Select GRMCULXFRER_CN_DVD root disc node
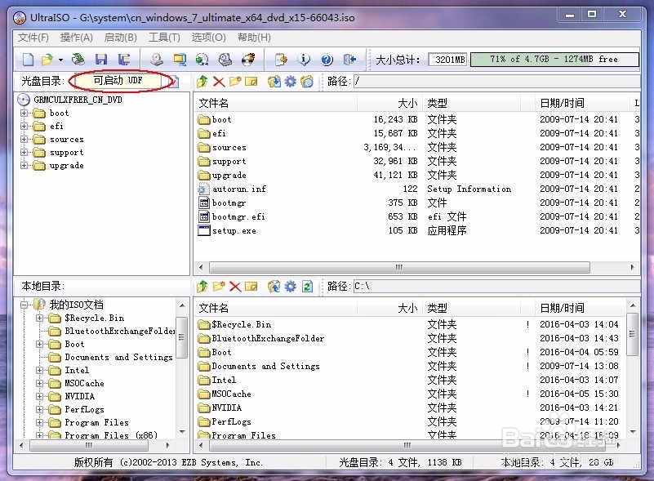Screen dimensions: 654x481 click(78, 100)
